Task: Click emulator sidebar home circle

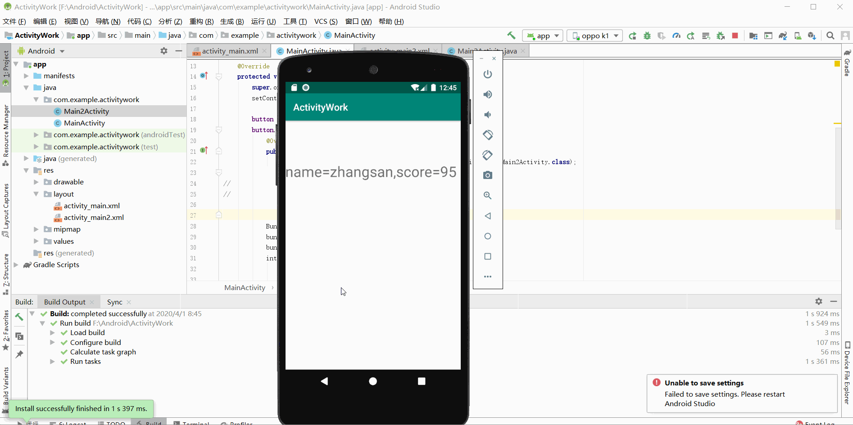Action: click(488, 236)
